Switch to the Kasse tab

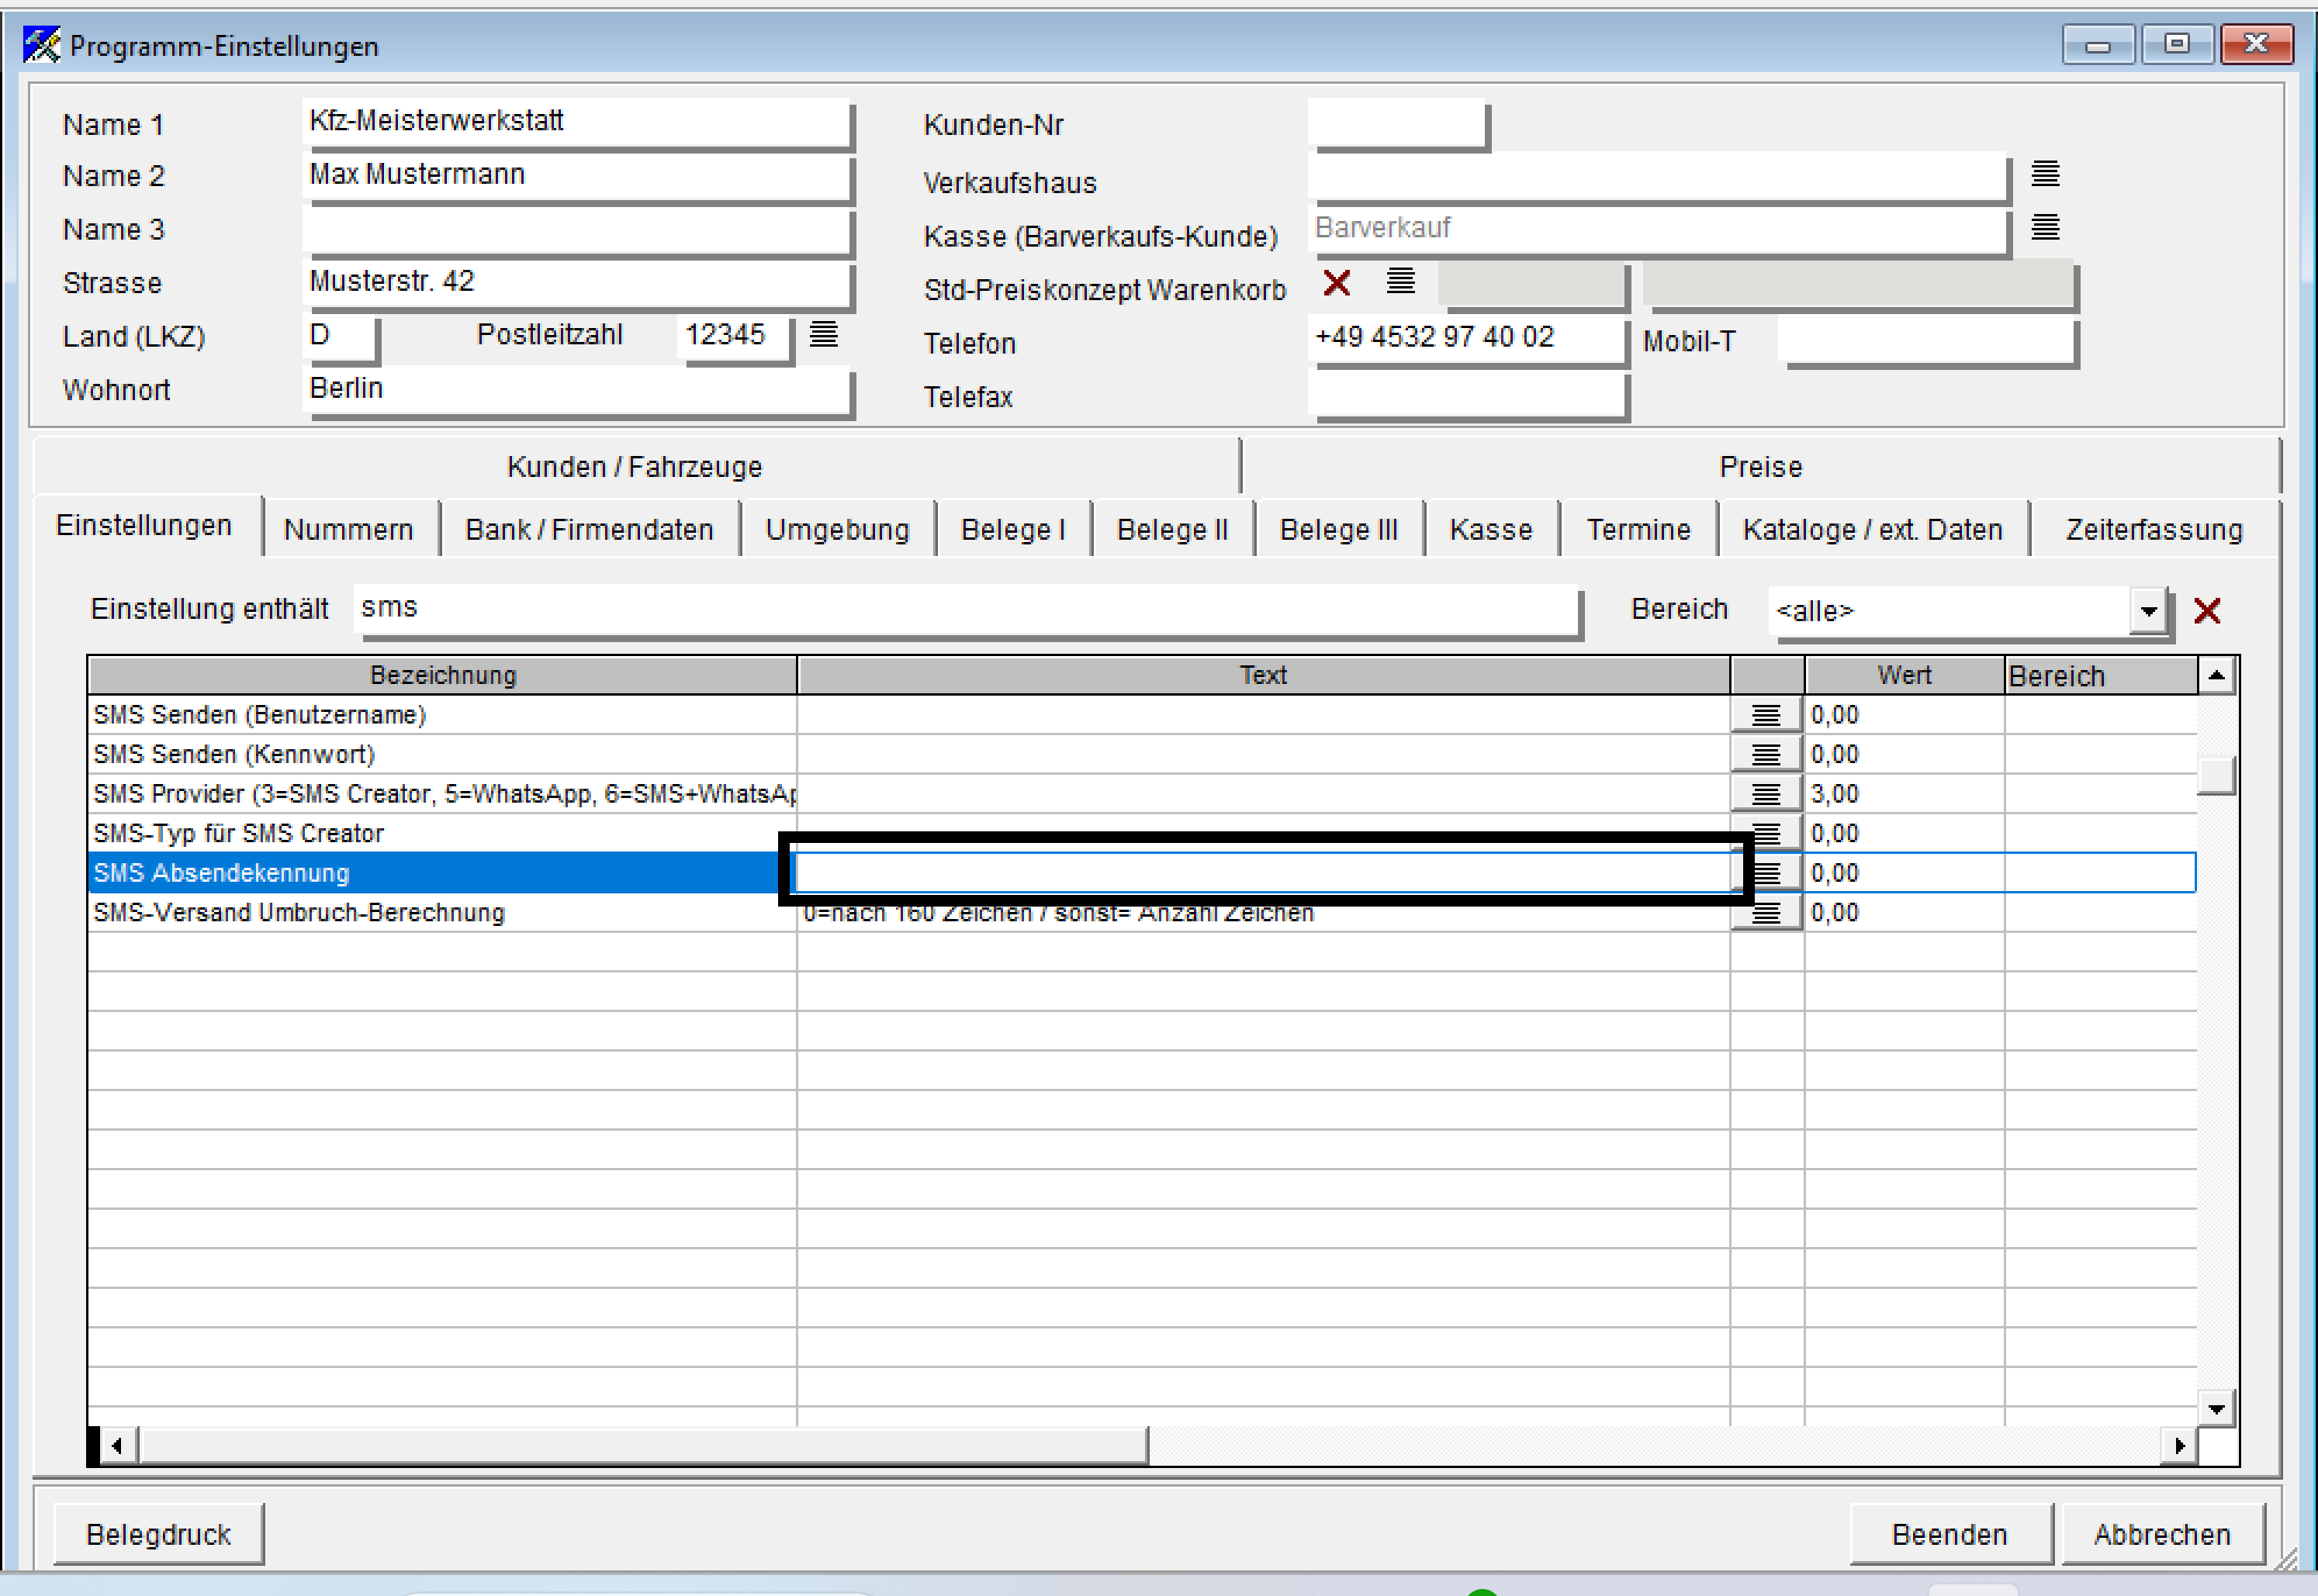point(1491,529)
